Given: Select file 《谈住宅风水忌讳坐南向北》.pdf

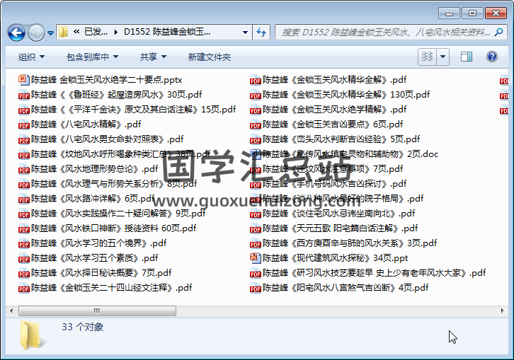Looking at the screenshot, I should (332, 214).
